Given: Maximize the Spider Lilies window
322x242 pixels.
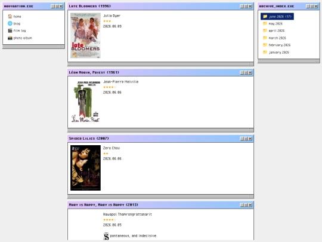Looking at the screenshot, I should click(246, 139).
